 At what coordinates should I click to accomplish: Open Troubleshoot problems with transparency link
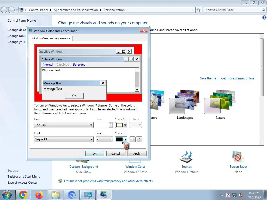click(x=108, y=181)
